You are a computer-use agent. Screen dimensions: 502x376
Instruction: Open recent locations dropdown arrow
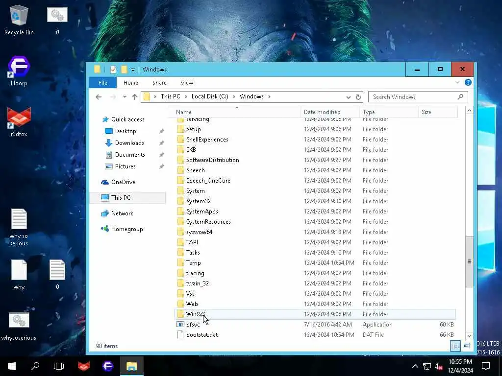(x=125, y=97)
